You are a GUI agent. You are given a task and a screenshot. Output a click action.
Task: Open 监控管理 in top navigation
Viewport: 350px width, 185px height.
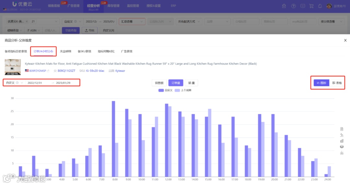[133, 6]
